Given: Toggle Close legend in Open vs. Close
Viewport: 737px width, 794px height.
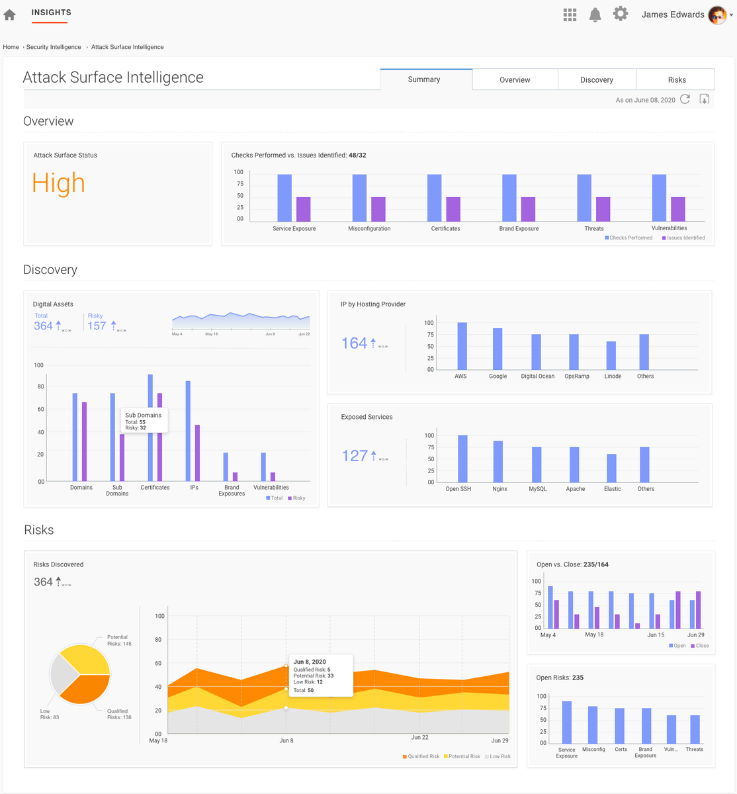Looking at the screenshot, I should click(700, 646).
